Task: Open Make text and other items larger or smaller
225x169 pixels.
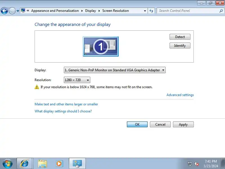Action: 66,104
